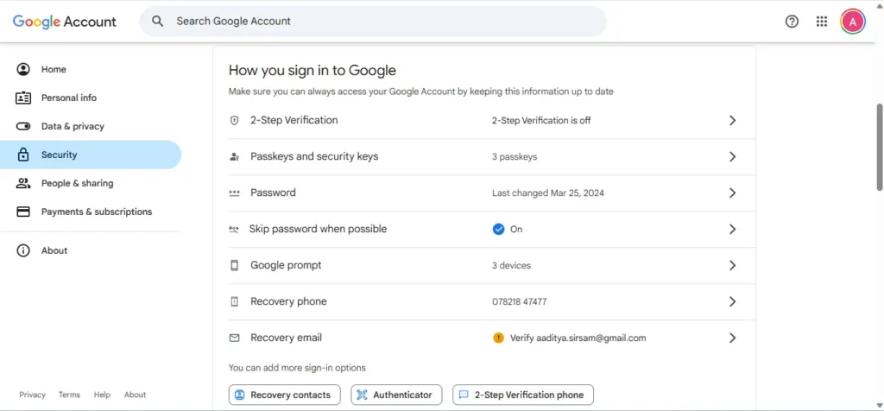The height and width of the screenshot is (411, 884).
Task: Click the Authenticator button
Action: pos(396,395)
